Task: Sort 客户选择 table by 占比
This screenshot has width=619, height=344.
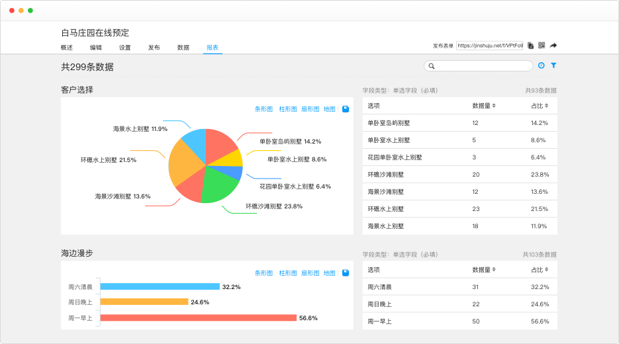Action: [540, 106]
